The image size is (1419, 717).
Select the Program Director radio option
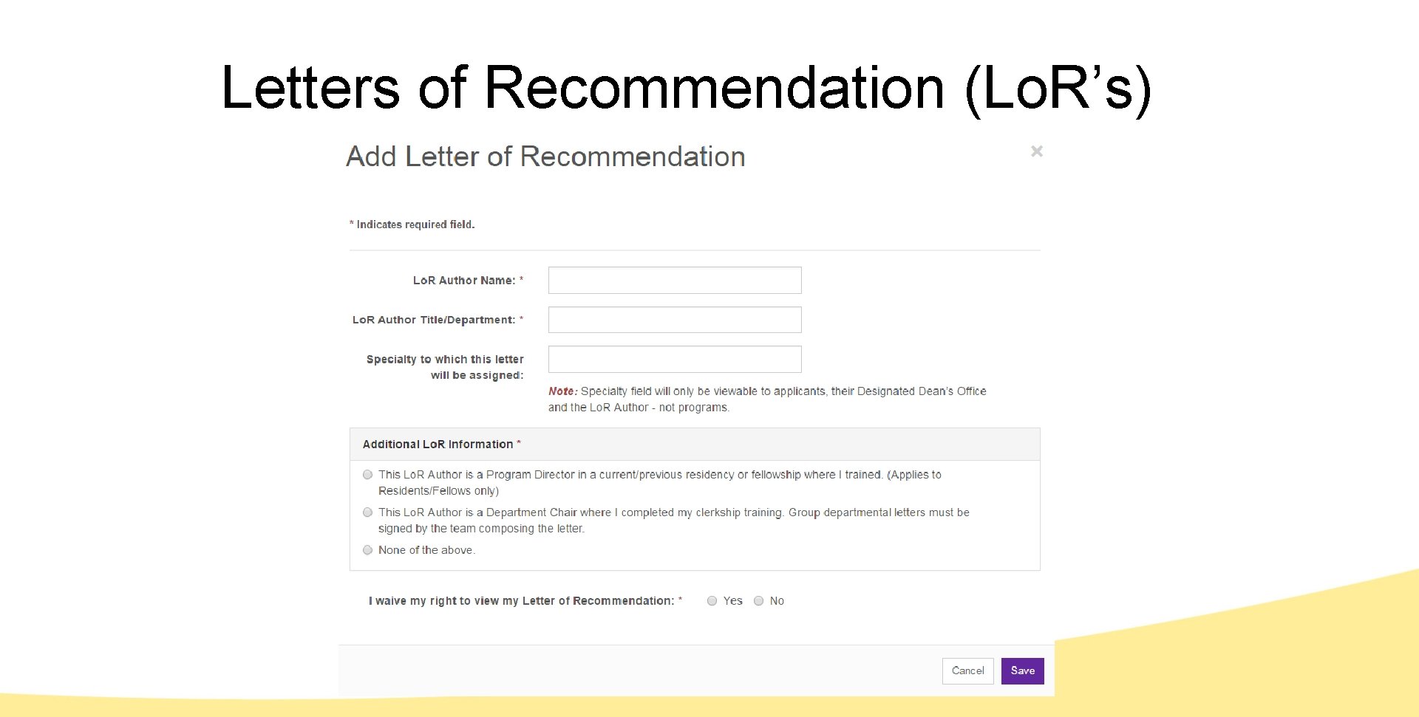coord(367,475)
